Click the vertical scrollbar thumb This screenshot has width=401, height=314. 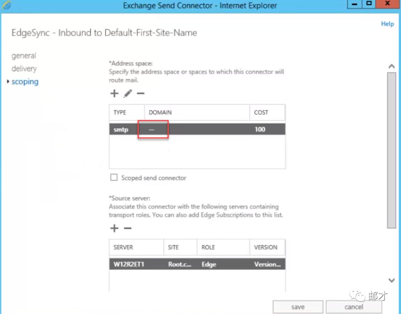391,149
